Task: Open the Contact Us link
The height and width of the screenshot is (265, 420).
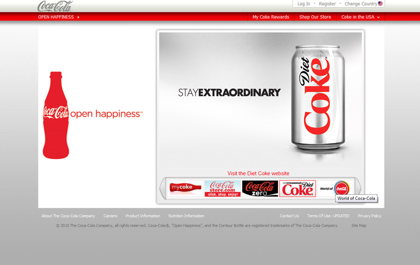Action: (289, 216)
